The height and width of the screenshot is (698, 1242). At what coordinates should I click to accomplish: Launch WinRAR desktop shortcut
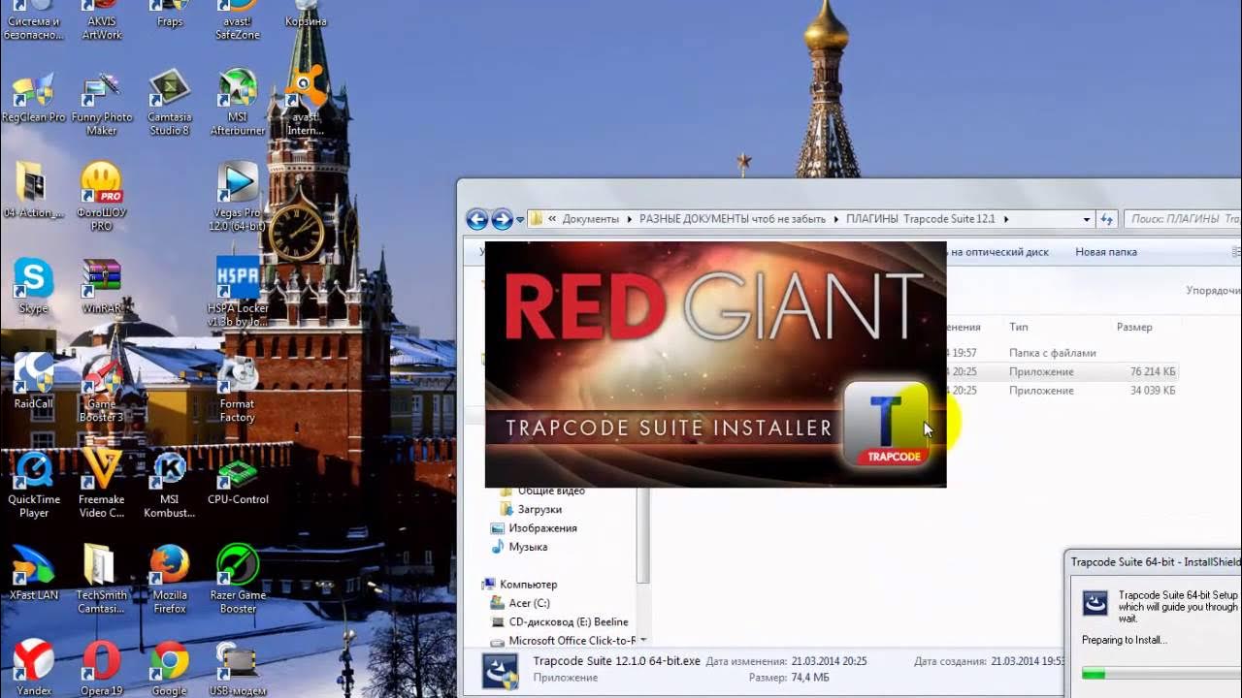coord(101,286)
